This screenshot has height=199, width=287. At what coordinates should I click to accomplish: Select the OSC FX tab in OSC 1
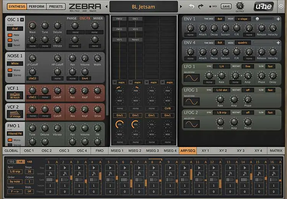click(85, 18)
